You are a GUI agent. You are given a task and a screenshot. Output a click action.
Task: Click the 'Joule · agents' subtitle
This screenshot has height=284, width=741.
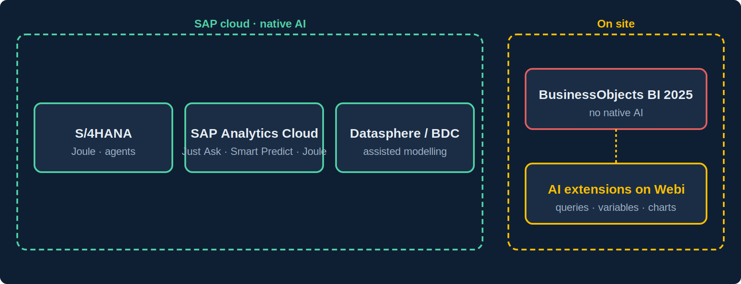click(103, 151)
